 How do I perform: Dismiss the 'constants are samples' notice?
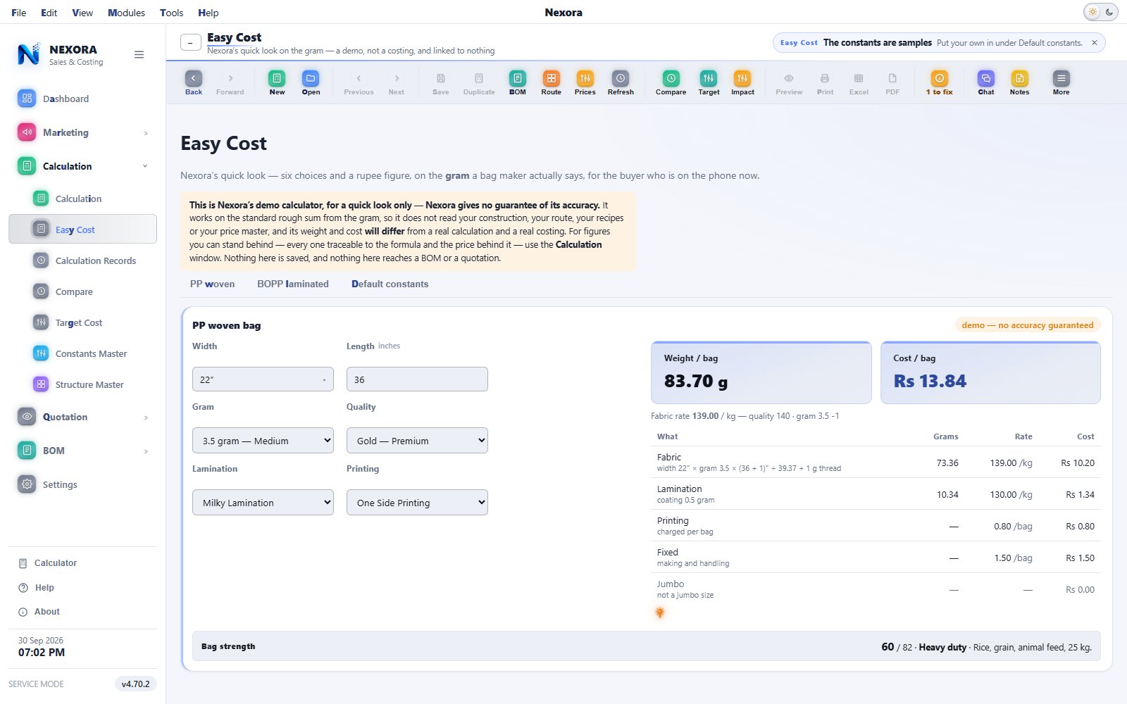pos(1095,43)
